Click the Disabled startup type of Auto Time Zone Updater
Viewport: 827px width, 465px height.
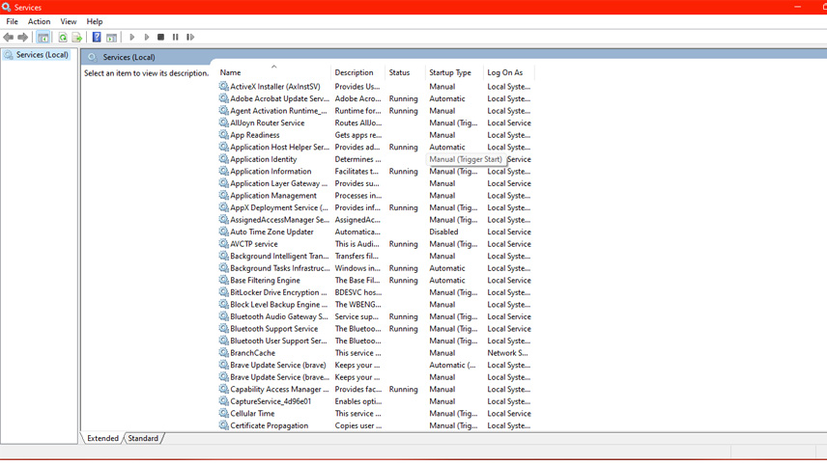pos(443,232)
